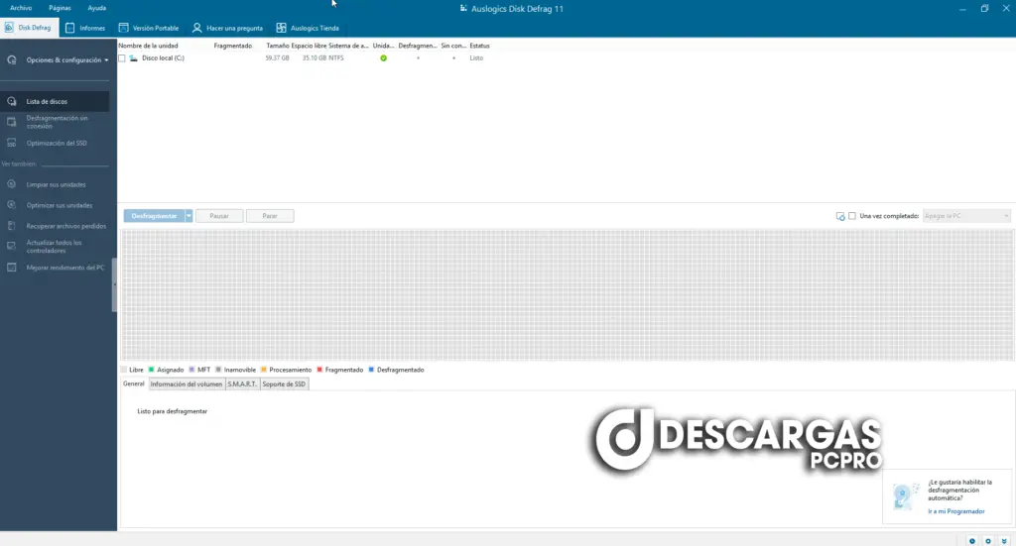Sort by Tamaño column header
The height and width of the screenshot is (546, 1016).
278,46
